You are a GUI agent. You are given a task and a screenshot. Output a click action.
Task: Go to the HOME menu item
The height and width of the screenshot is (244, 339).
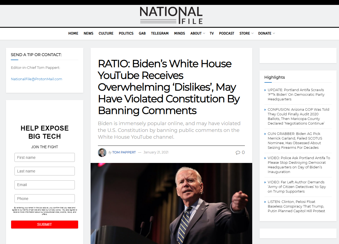(73, 33)
